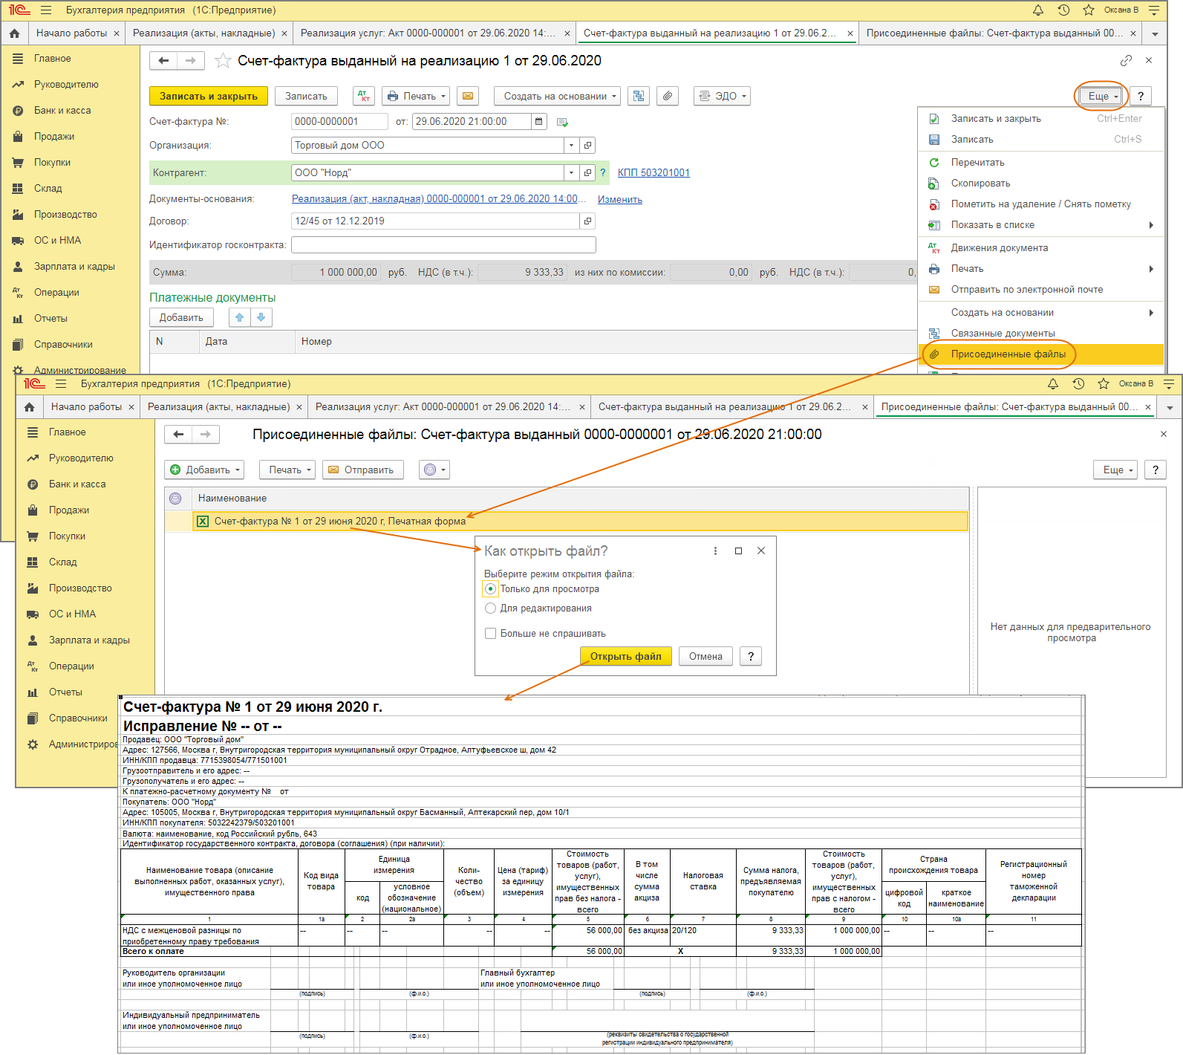The height and width of the screenshot is (1055, 1183).
Task: Click the back arrow in the attached files window
Action: tap(178, 434)
